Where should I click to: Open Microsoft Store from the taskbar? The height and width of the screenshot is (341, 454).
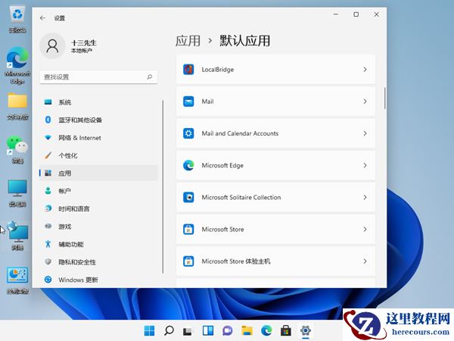tap(286, 330)
